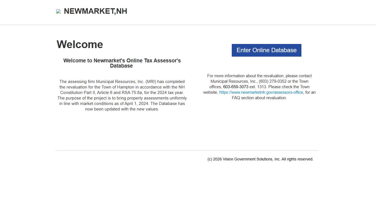Viewport: 376px width, 211px height.
Task: Open the newmarketnh.gov assessors-office link
Action: point(261,92)
